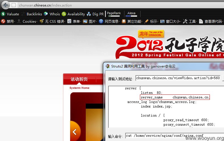Click the Systerm Home label

[x=79, y=88]
